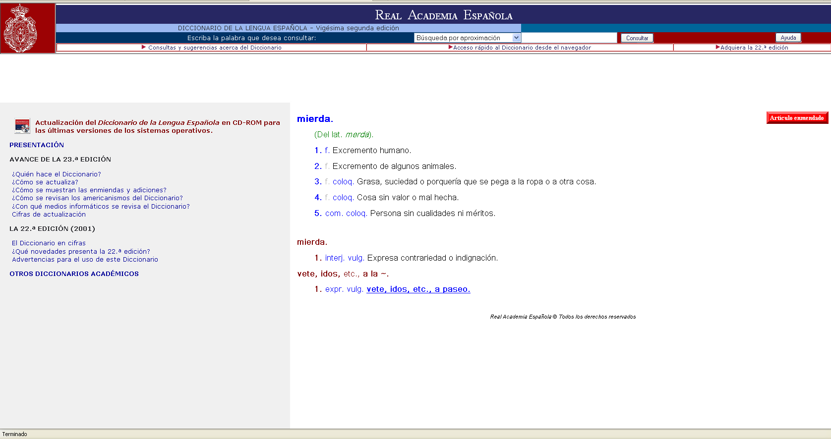Screen dimensions: 831x439
Task: Click 'vete, idos, etc., a la ~.' phrase heading
Action: [343, 274]
